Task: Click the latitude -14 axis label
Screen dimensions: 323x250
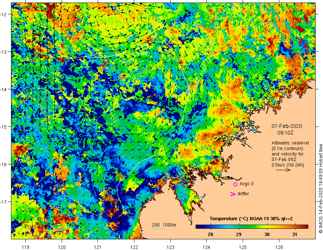Action: 4,89
